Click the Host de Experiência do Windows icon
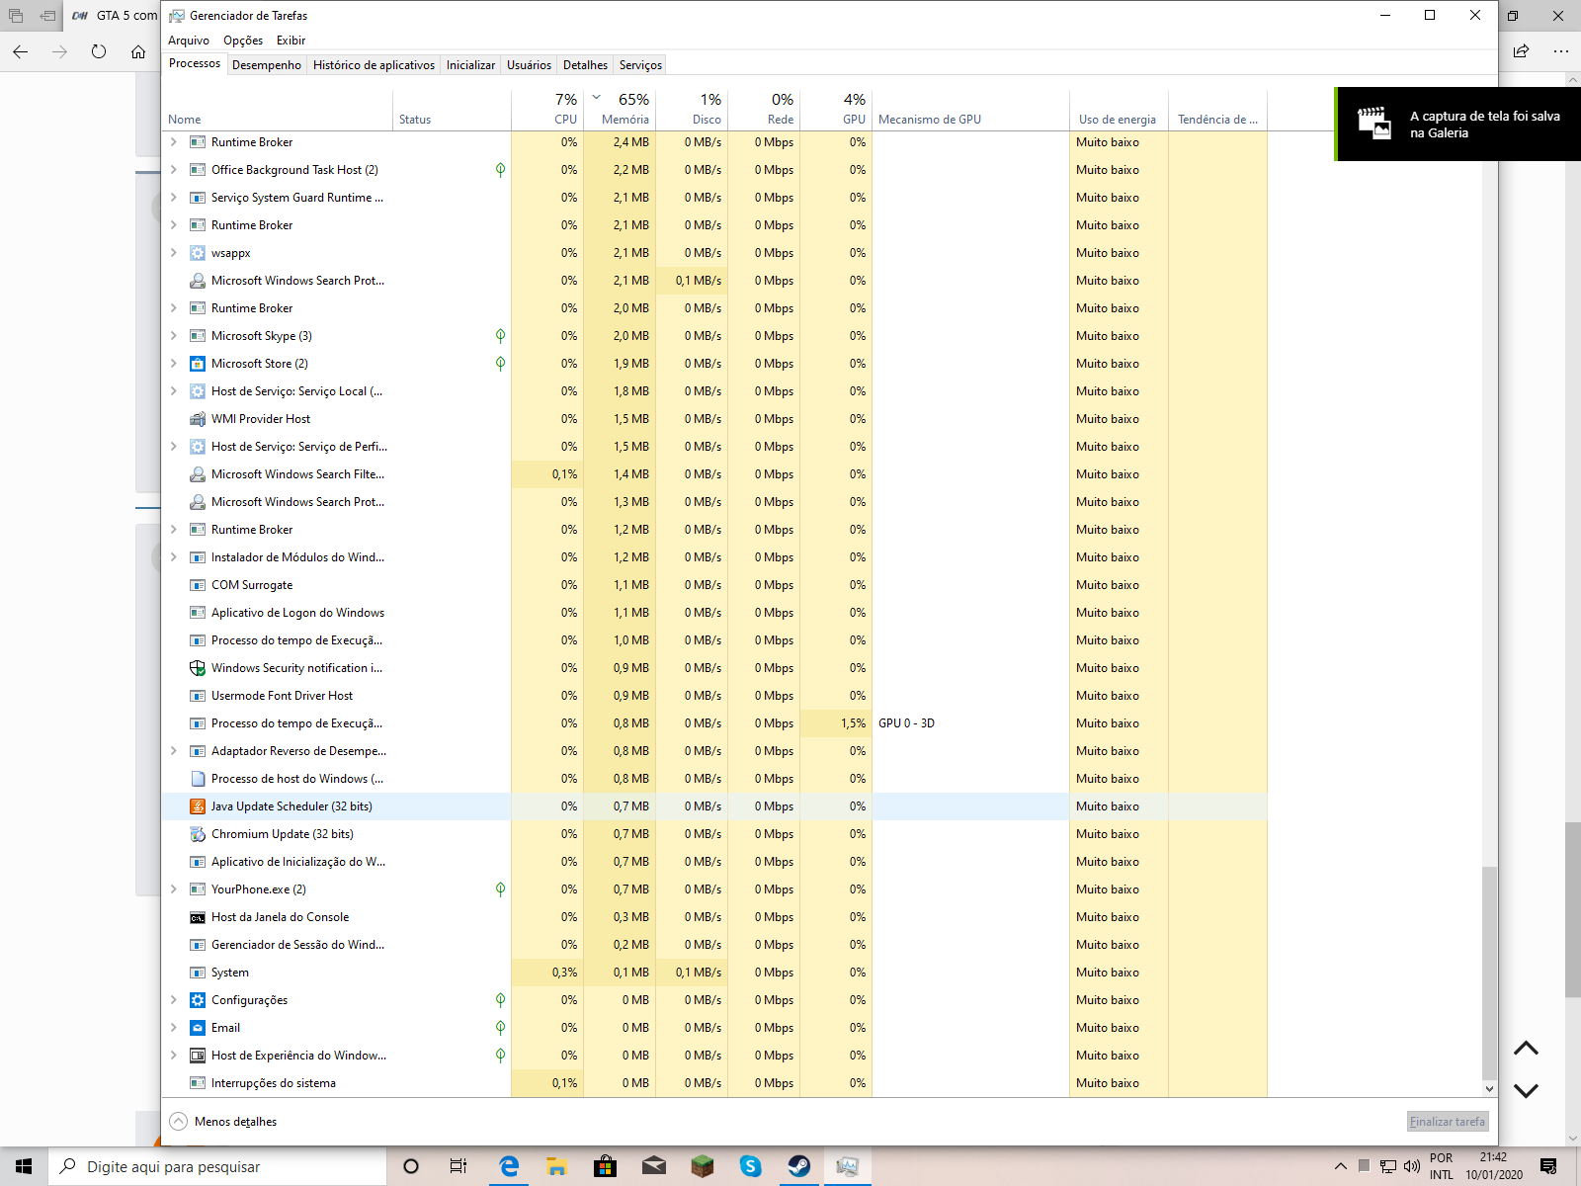This screenshot has width=1581, height=1186. pos(198,1056)
